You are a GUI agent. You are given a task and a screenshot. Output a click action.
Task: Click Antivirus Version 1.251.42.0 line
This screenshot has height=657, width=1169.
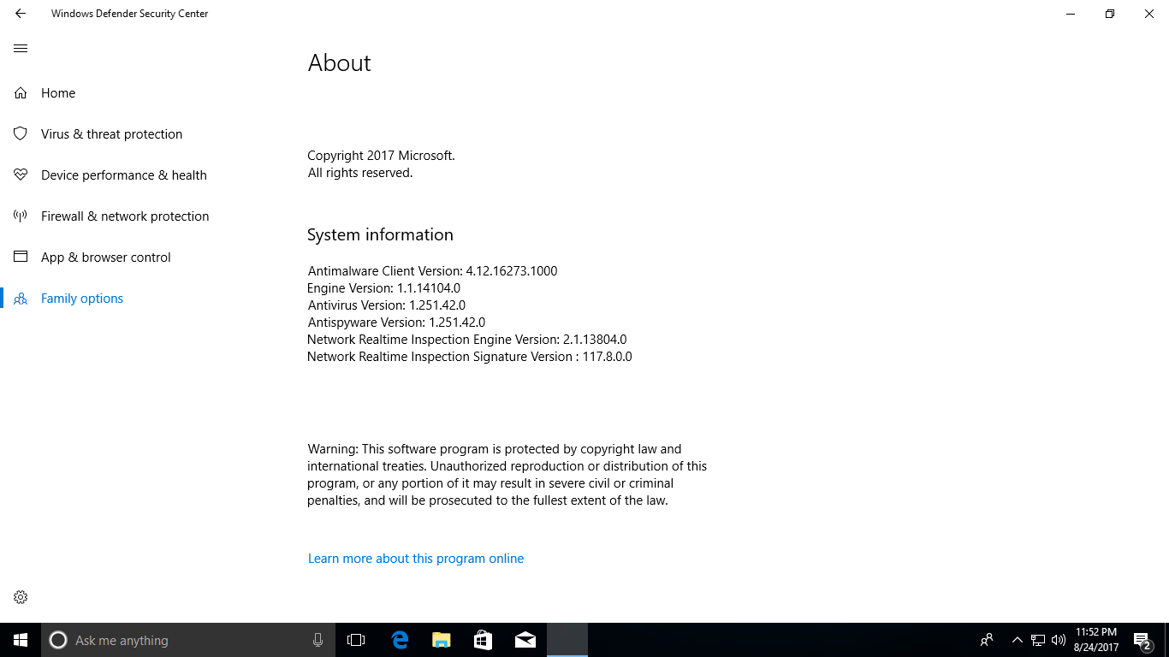click(x=387, y=305)
